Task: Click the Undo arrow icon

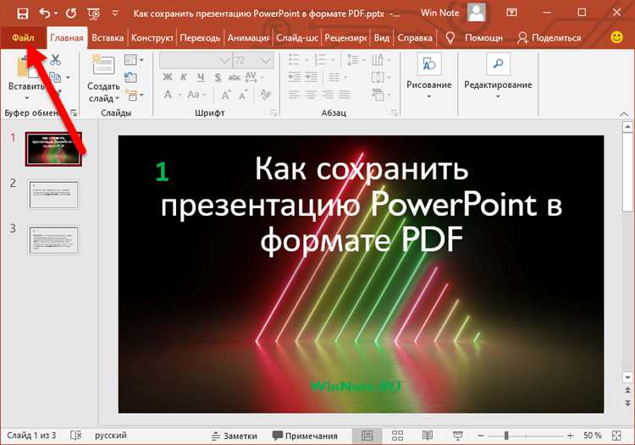Action: pos(44,14)
